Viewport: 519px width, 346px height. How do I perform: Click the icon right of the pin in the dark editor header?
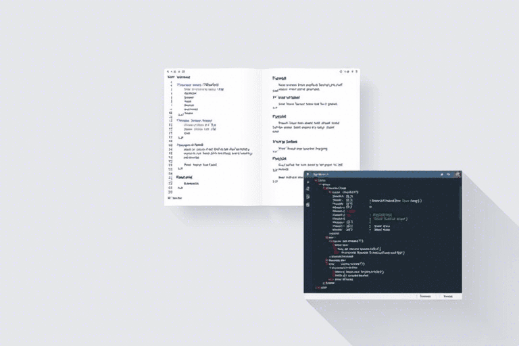tap(447, 174)
